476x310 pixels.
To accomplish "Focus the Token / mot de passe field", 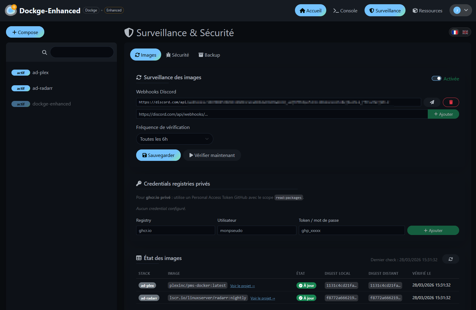I will point(352,230).
